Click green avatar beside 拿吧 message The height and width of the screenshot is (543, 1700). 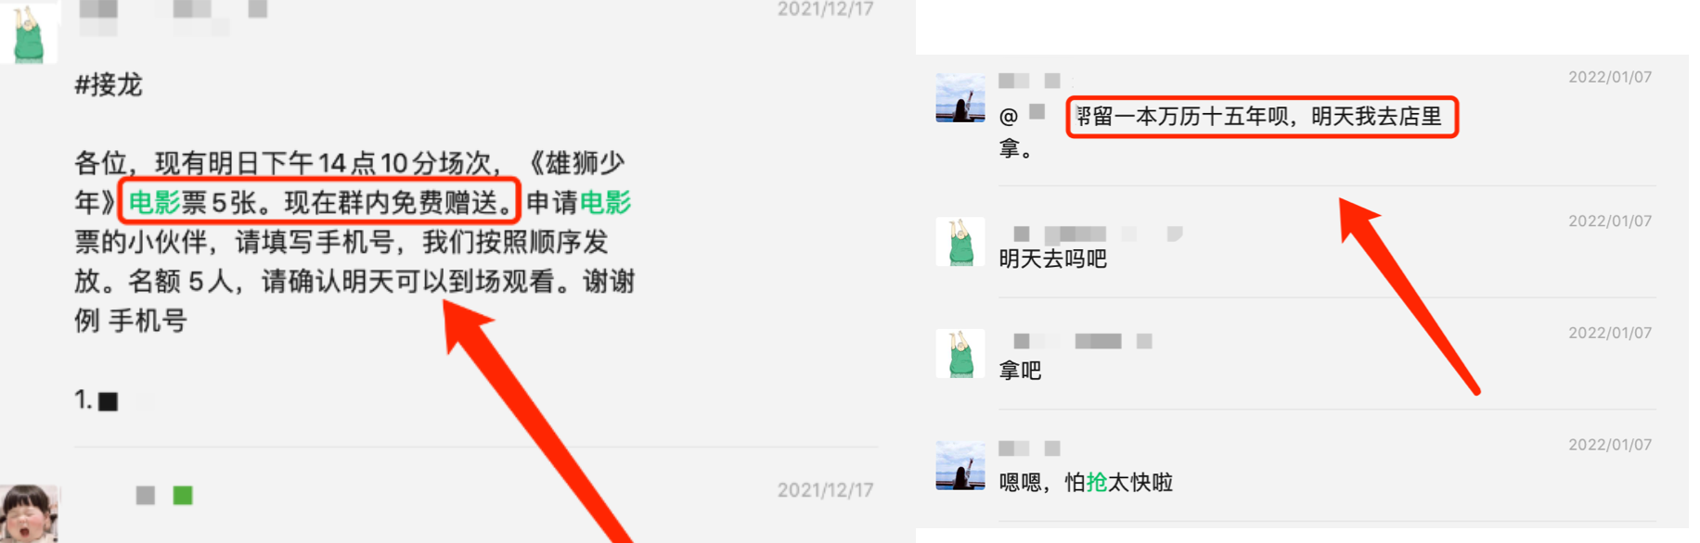pos(960,354)
